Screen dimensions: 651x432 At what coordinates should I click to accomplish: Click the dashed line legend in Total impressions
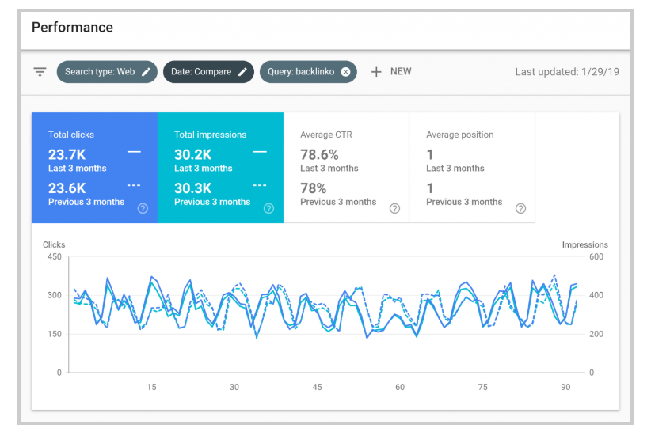click(x=260, y=185)
